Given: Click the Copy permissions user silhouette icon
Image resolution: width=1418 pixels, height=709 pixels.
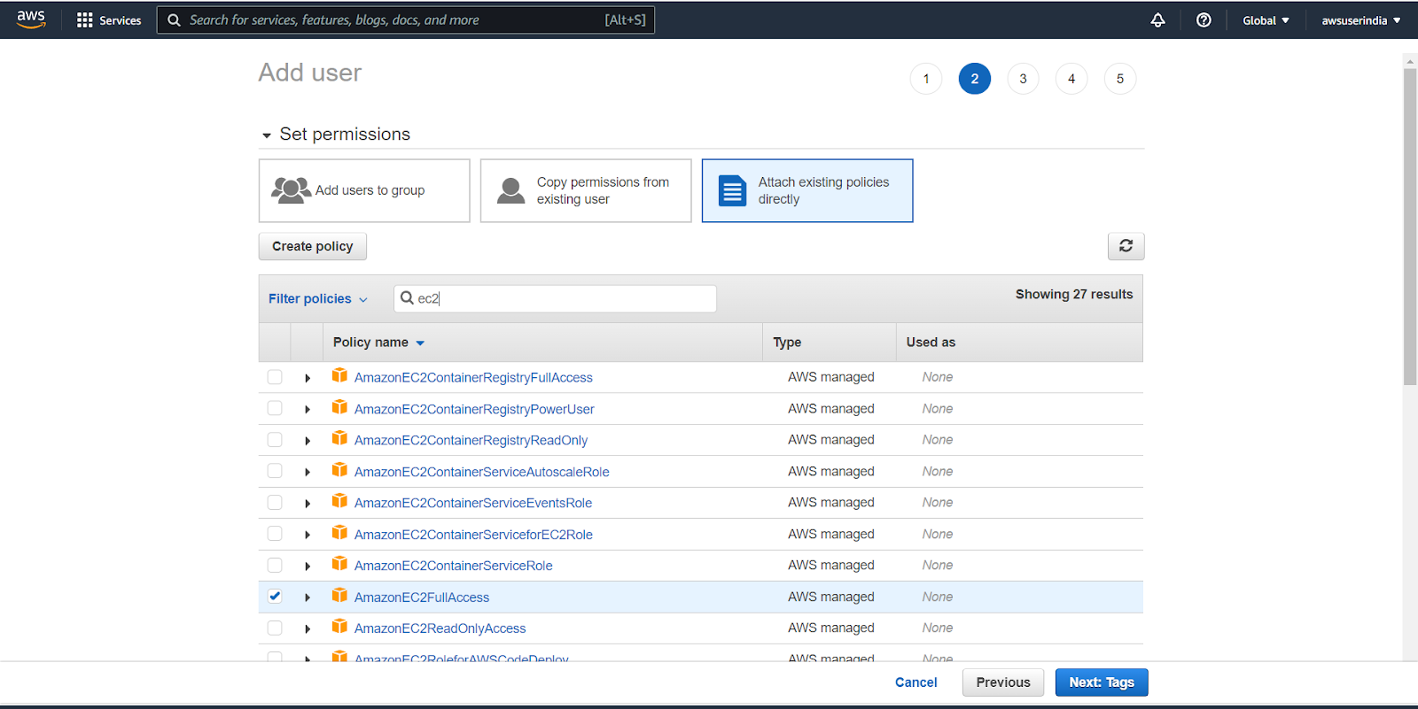Looking at the screenshot, I should point(510,190).
